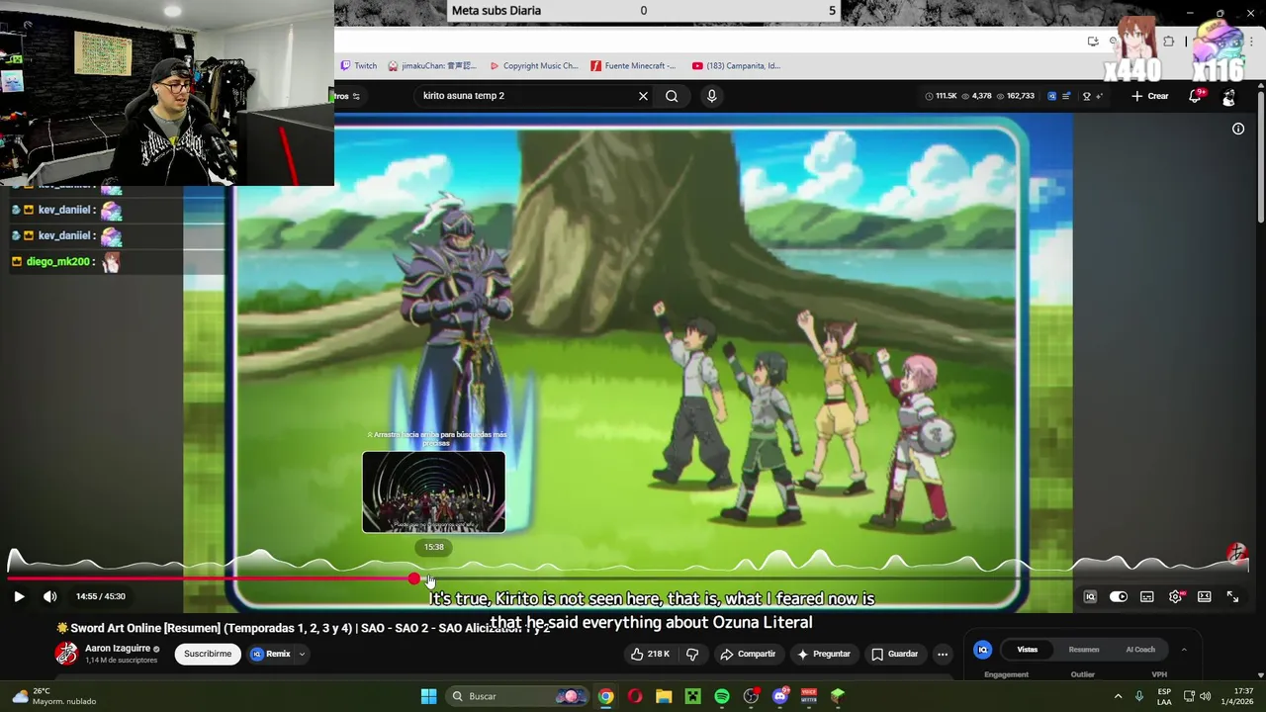Switch the player to theater mode
Screen dimensions: 1266x712
tap(1205, 597)
